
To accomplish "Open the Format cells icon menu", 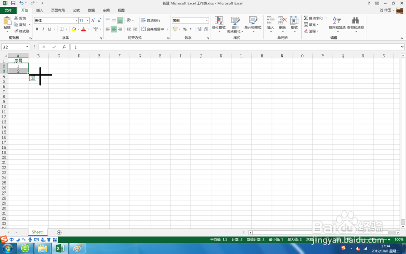I will 294,24.
